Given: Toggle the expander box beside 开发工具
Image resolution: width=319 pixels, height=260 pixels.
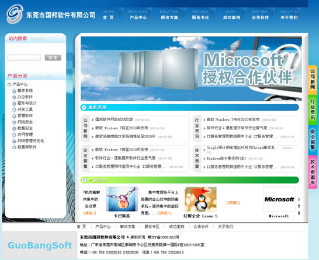Looking at the screenshot, I should 14,110.
